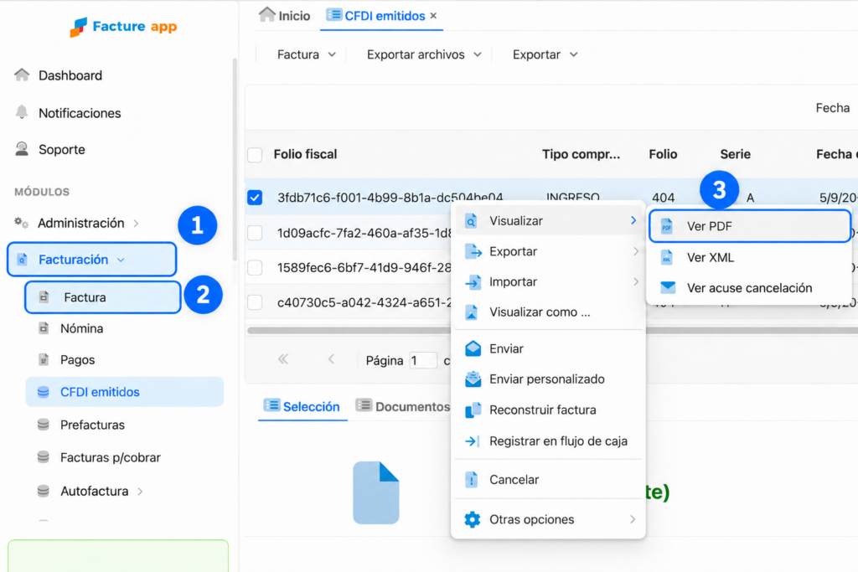This screenshot has width=858, height=572.
Task: Open the Exportar toolbar dropdown
Action: (x=545, y=54)
